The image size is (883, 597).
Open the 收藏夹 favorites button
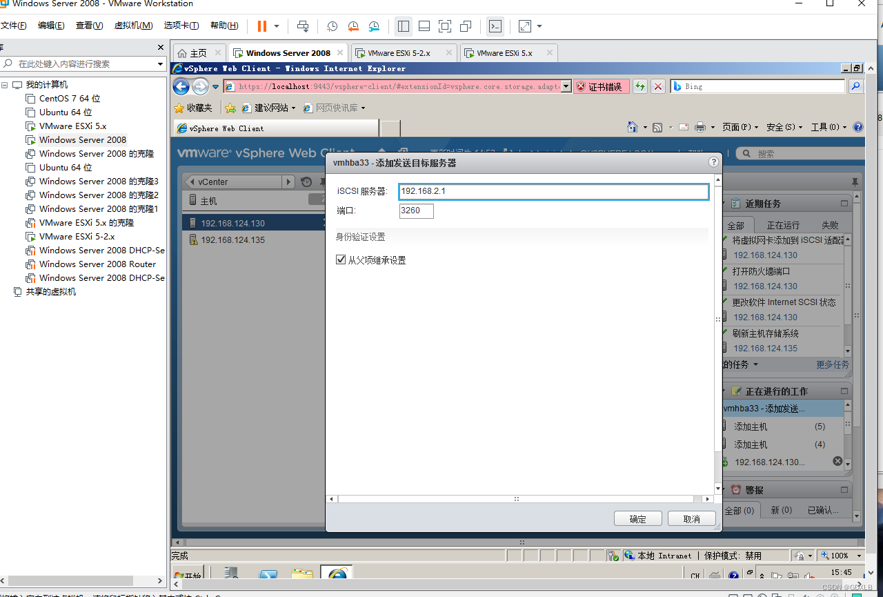pyautogui.click(x=194, y=108)
